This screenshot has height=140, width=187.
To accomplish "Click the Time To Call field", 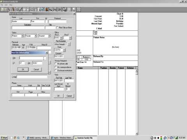I will 46,89.
